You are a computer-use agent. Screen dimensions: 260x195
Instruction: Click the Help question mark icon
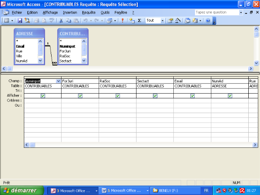pos(208,20)
